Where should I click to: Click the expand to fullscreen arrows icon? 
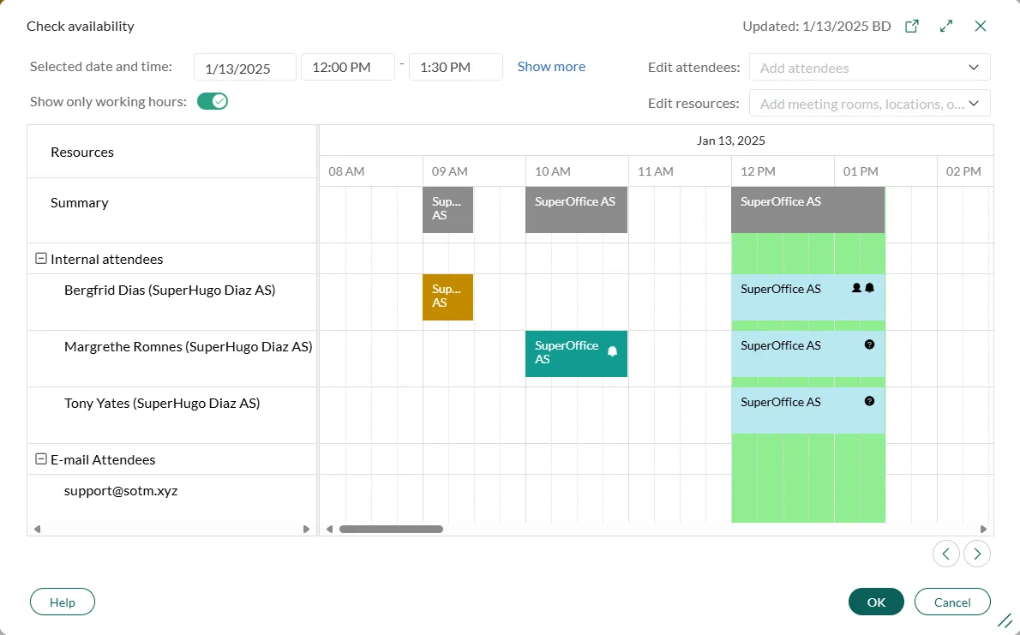tap(946, 26)
